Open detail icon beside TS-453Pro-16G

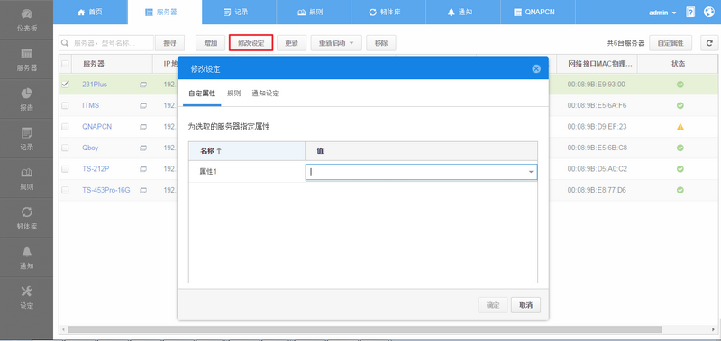click(143, 190)
